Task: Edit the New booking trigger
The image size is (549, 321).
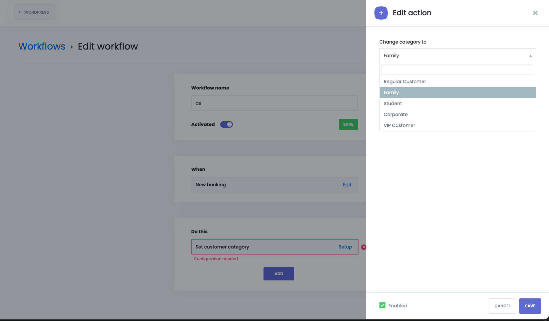Action: tap(347, 185)
